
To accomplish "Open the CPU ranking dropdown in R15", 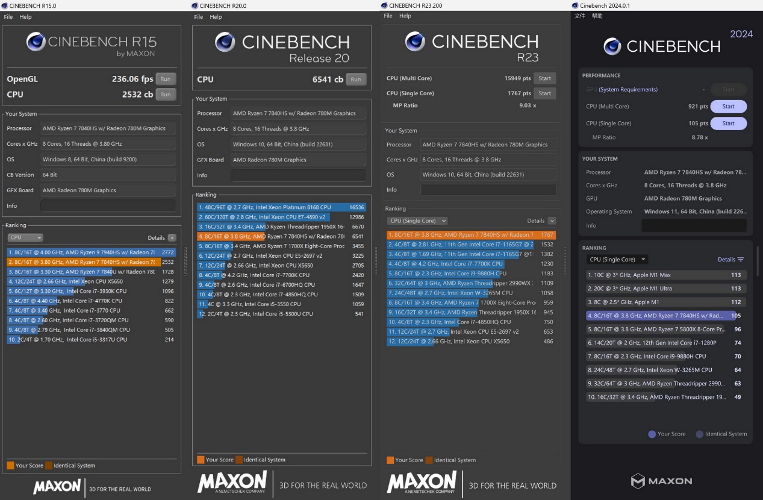I will (25, 238).
